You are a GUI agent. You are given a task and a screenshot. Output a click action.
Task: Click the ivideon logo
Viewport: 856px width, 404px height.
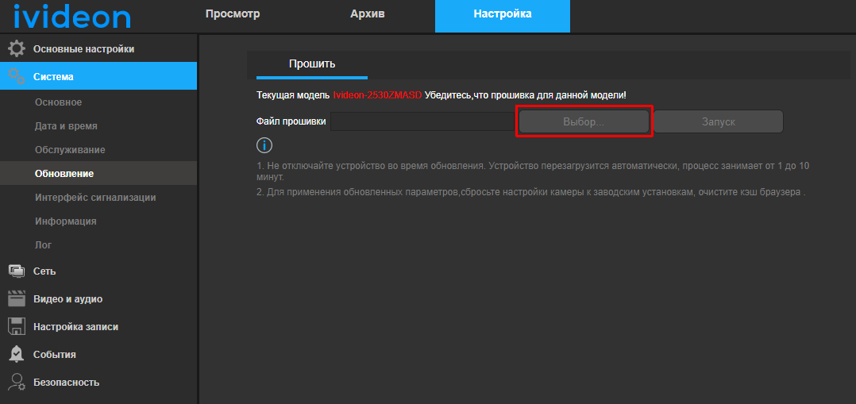(72, 16)
